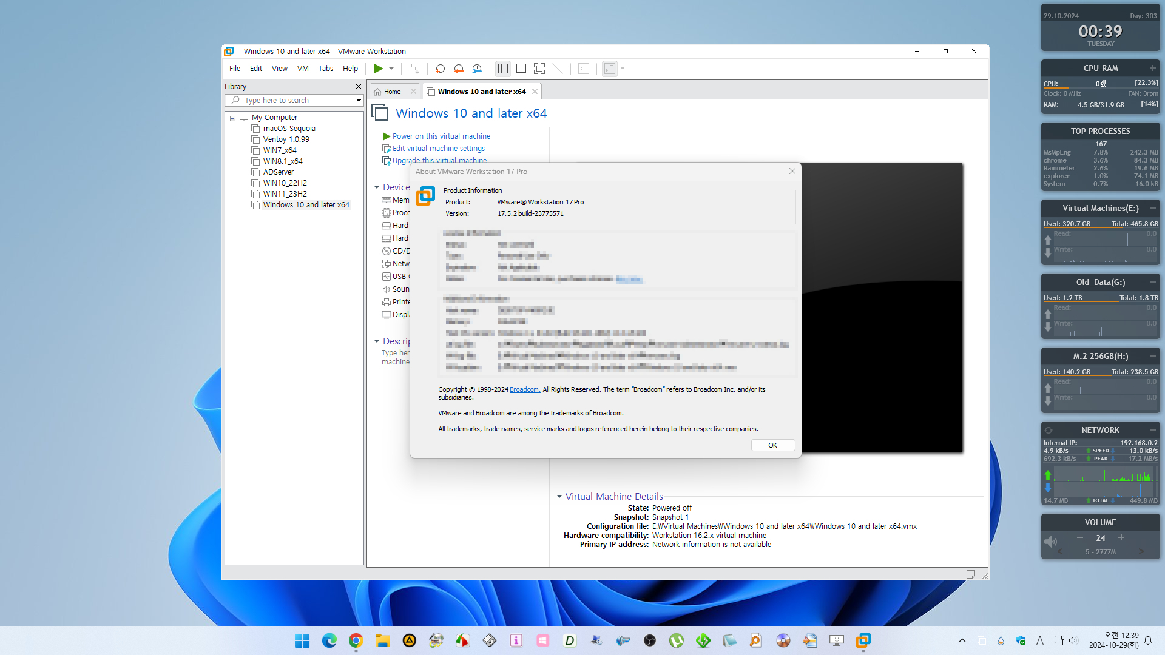Click the Network Adapter device icon

[386, 264]
